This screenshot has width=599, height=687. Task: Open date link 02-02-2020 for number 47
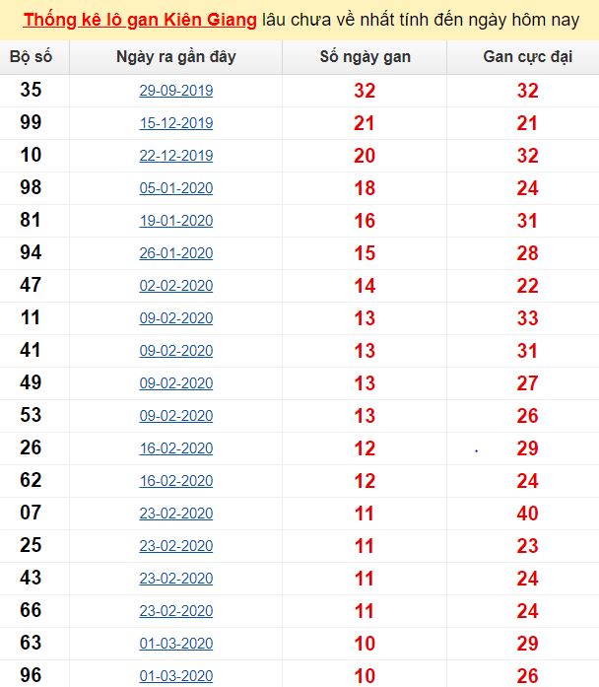click(176, 286)
